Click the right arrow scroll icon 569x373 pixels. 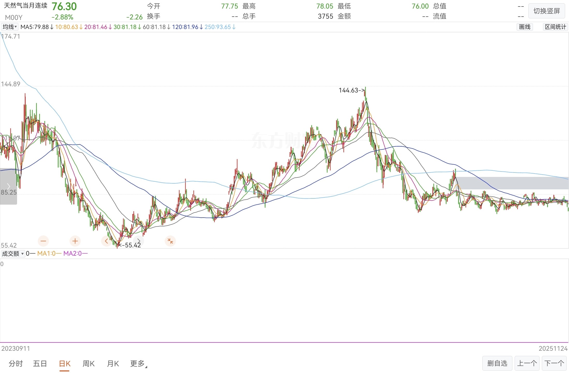(139, 241)
